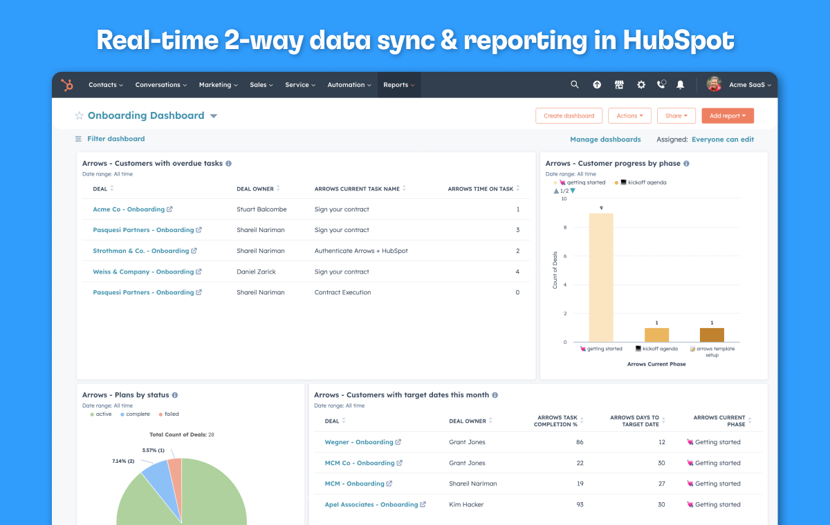Open the Sales menu
The height and width of the screenshot is (525, 830).
(261, 85)
